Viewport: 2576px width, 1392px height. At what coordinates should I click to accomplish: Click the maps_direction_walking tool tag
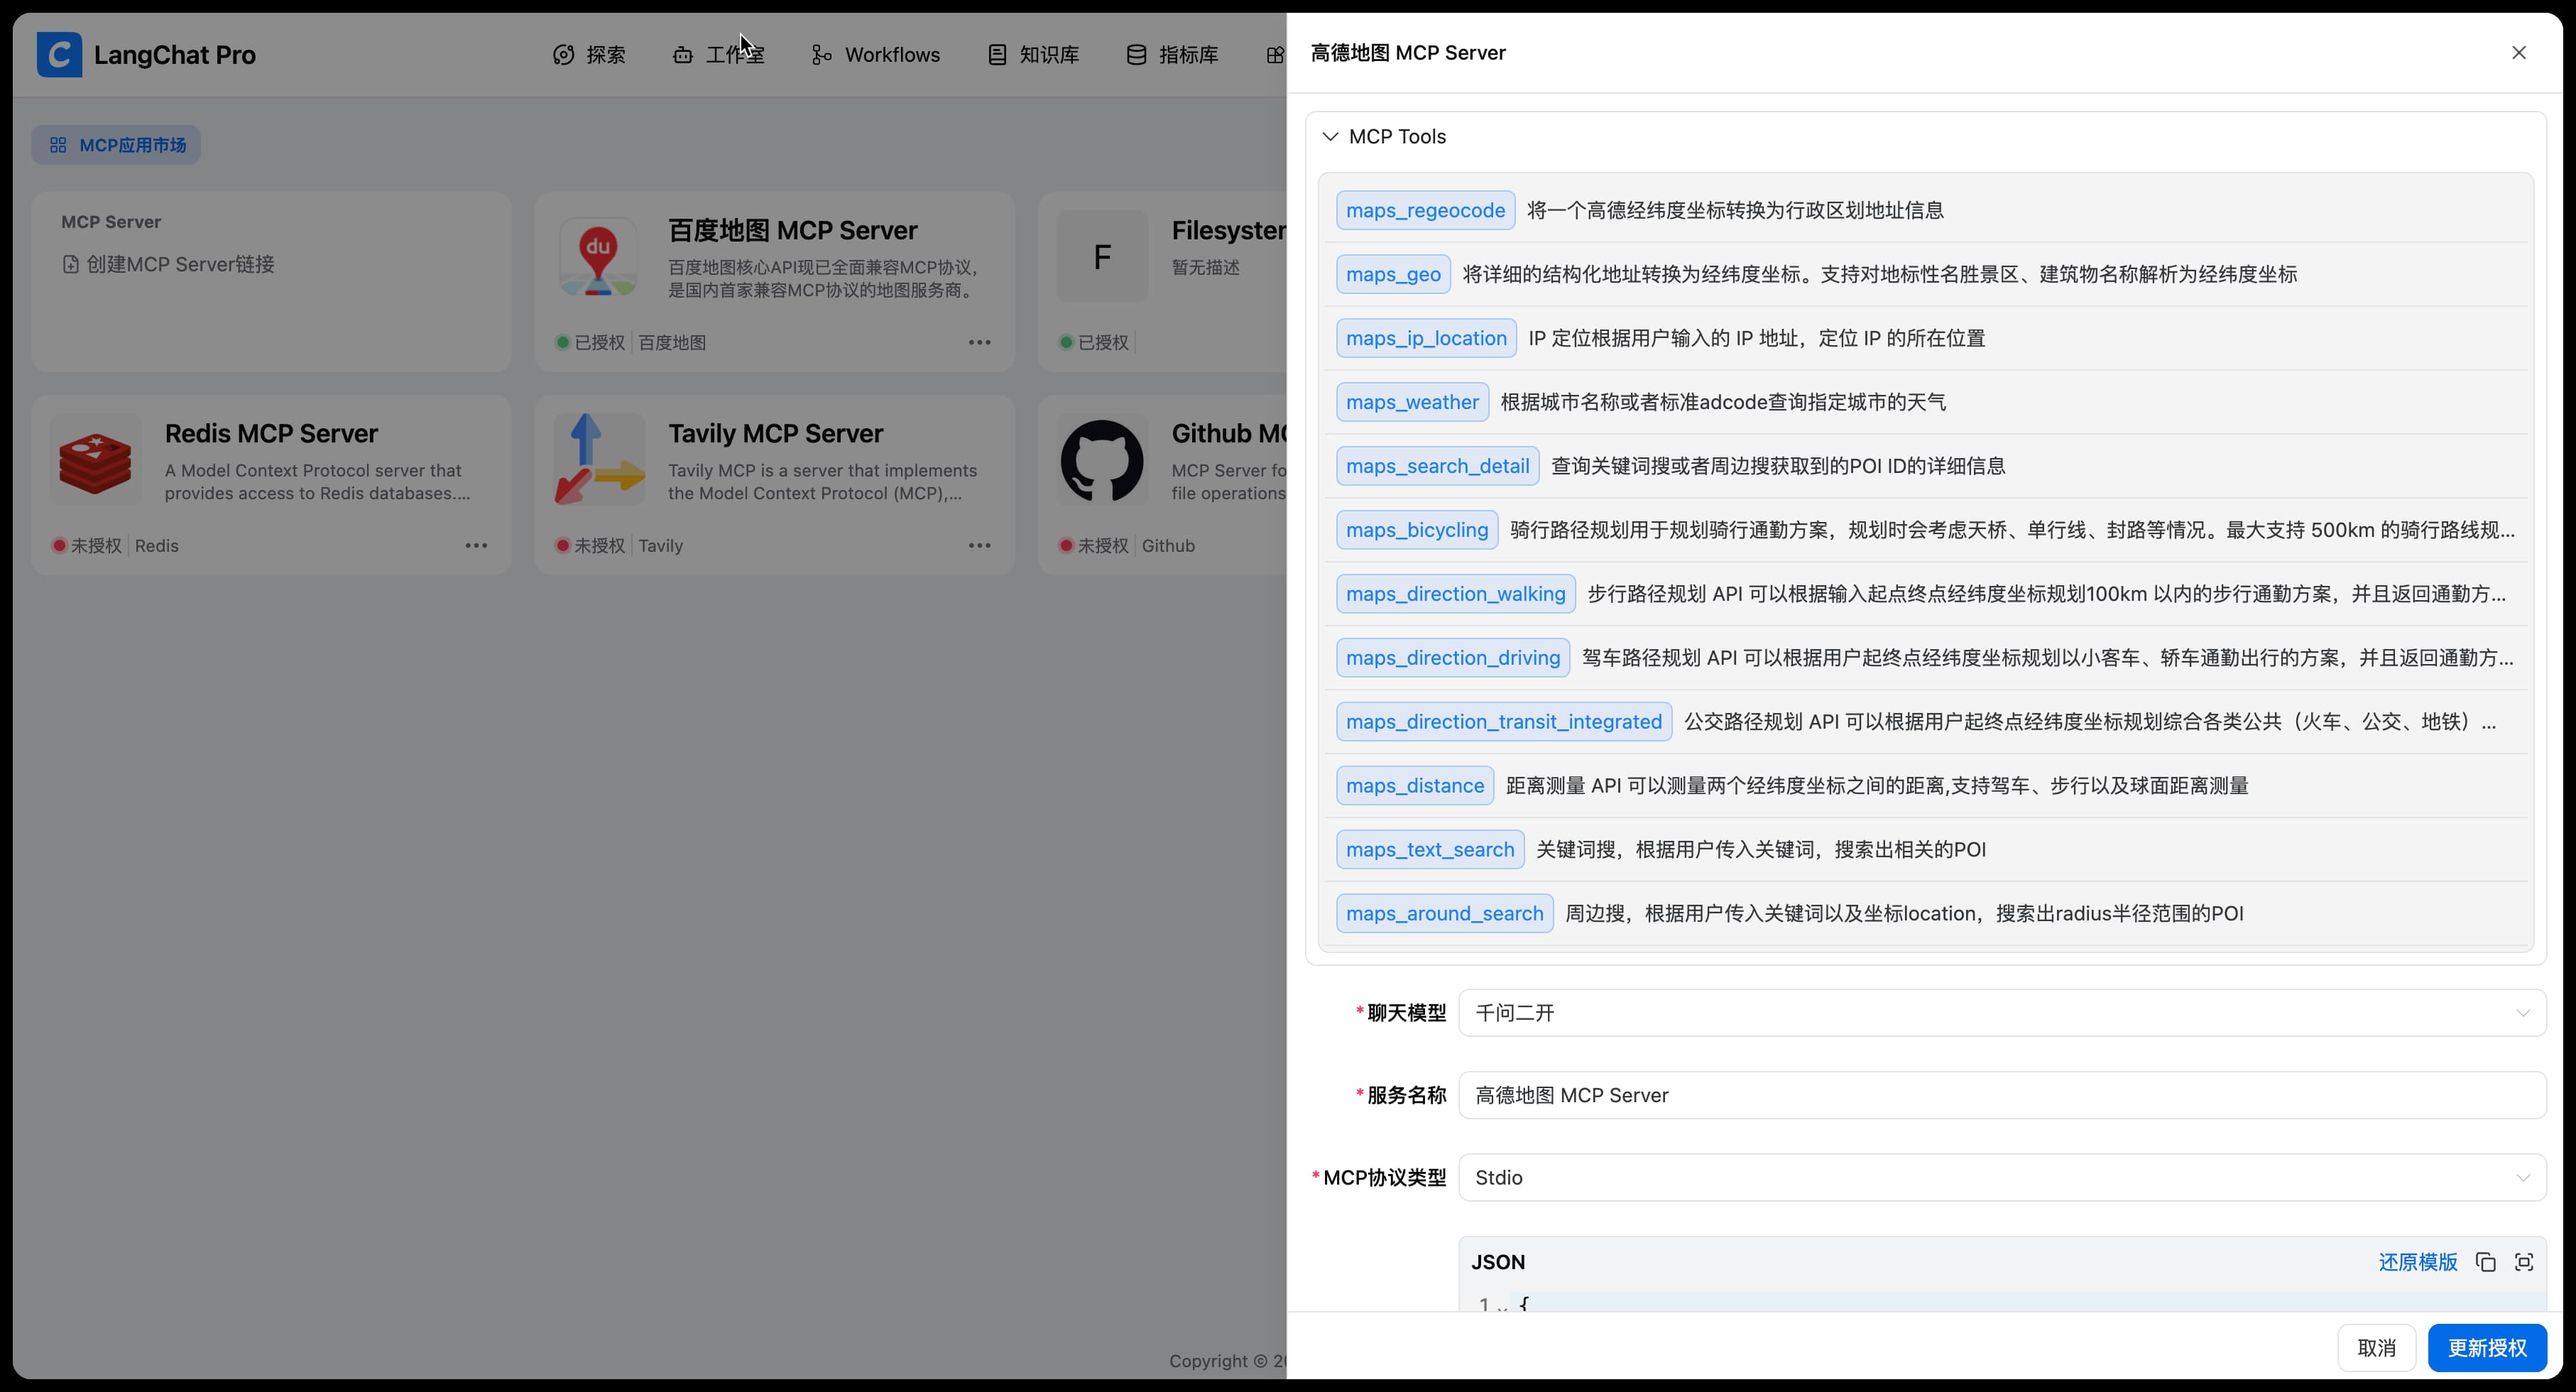tap(1455, 594)
